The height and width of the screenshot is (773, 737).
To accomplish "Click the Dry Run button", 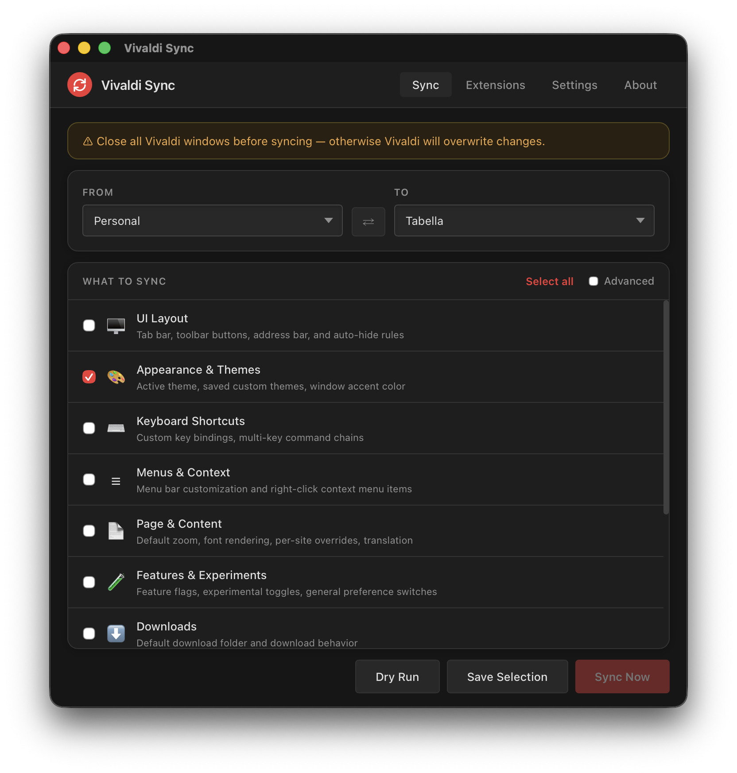I will tap(397, 676).
